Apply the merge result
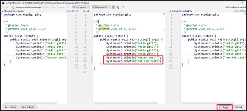The width and height of the screenshot is (247, 111). 225,107
